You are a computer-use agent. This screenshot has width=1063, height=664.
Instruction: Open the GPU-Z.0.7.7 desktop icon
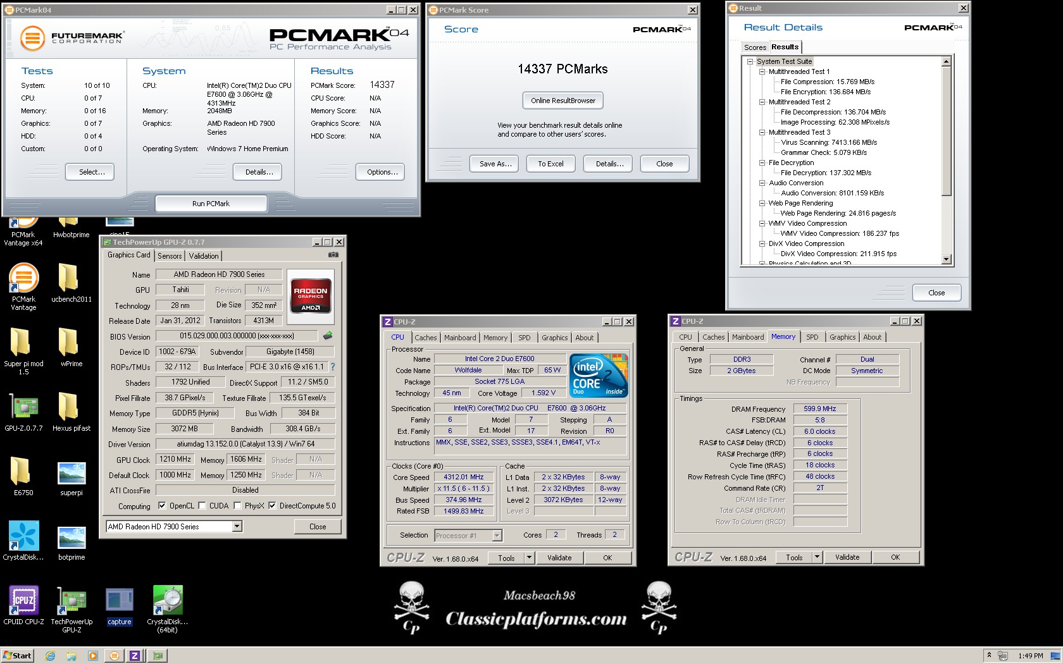[x=23, y=412]
